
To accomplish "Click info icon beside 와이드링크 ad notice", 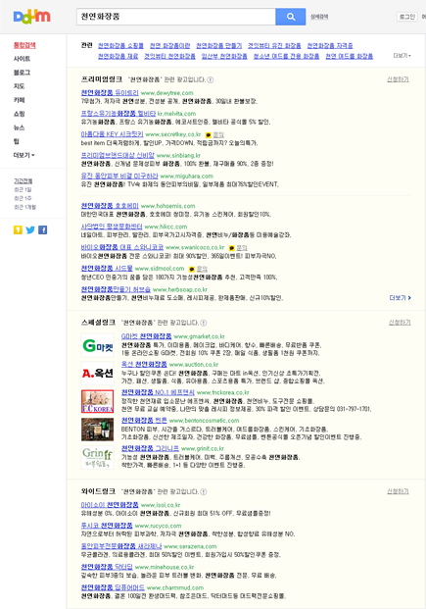I will (204, 491).
